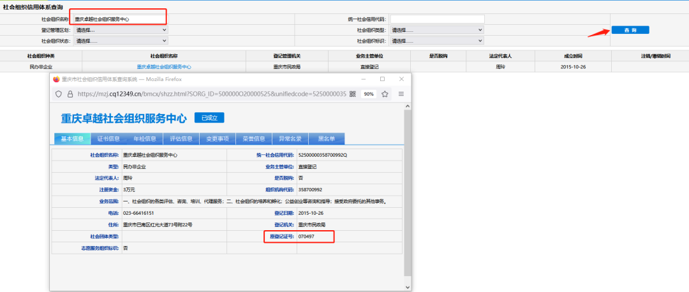Switch to 荣誉信息 tab

coord(254,138)
